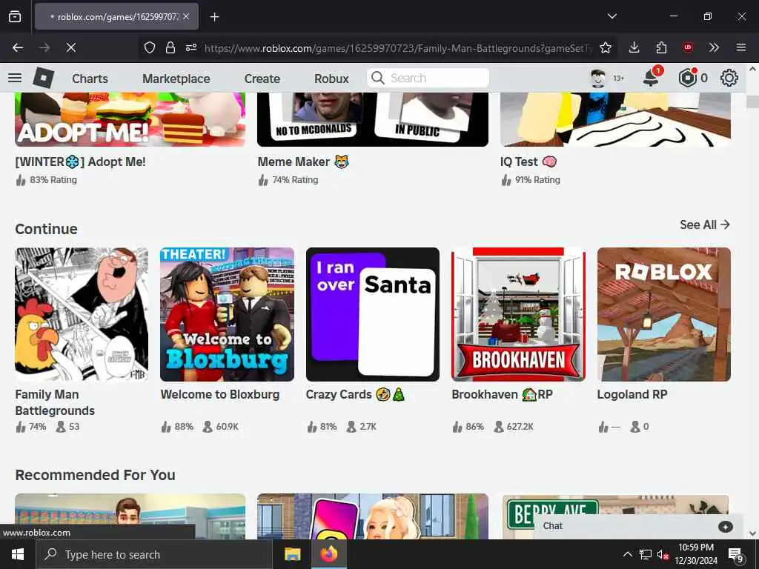The image size is (759, 569).
Task: Open the Roblox hamburger navigation menu
Action: [x=15, y=78]
